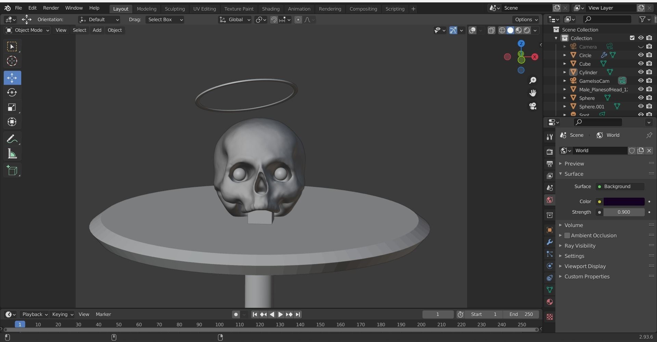
Task: Toggle the Sphere object visibility eye
Action: (641, 98)
